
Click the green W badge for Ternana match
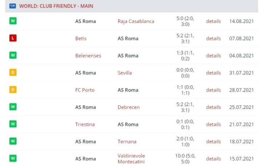point(13,141)
